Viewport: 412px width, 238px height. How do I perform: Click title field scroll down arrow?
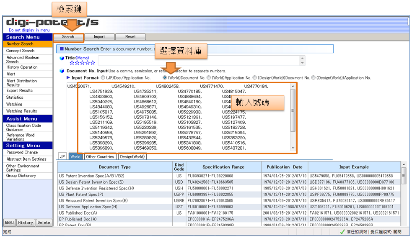(303, 63)
